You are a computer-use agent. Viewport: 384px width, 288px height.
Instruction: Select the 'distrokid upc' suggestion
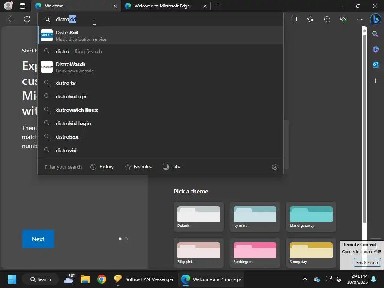point(160,96)
